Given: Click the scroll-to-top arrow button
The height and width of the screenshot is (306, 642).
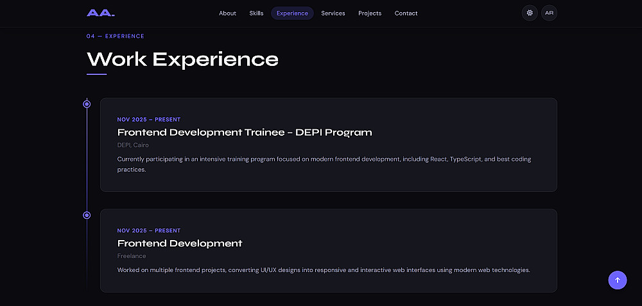Looking at the screenshot, I should tap(617, 280).
